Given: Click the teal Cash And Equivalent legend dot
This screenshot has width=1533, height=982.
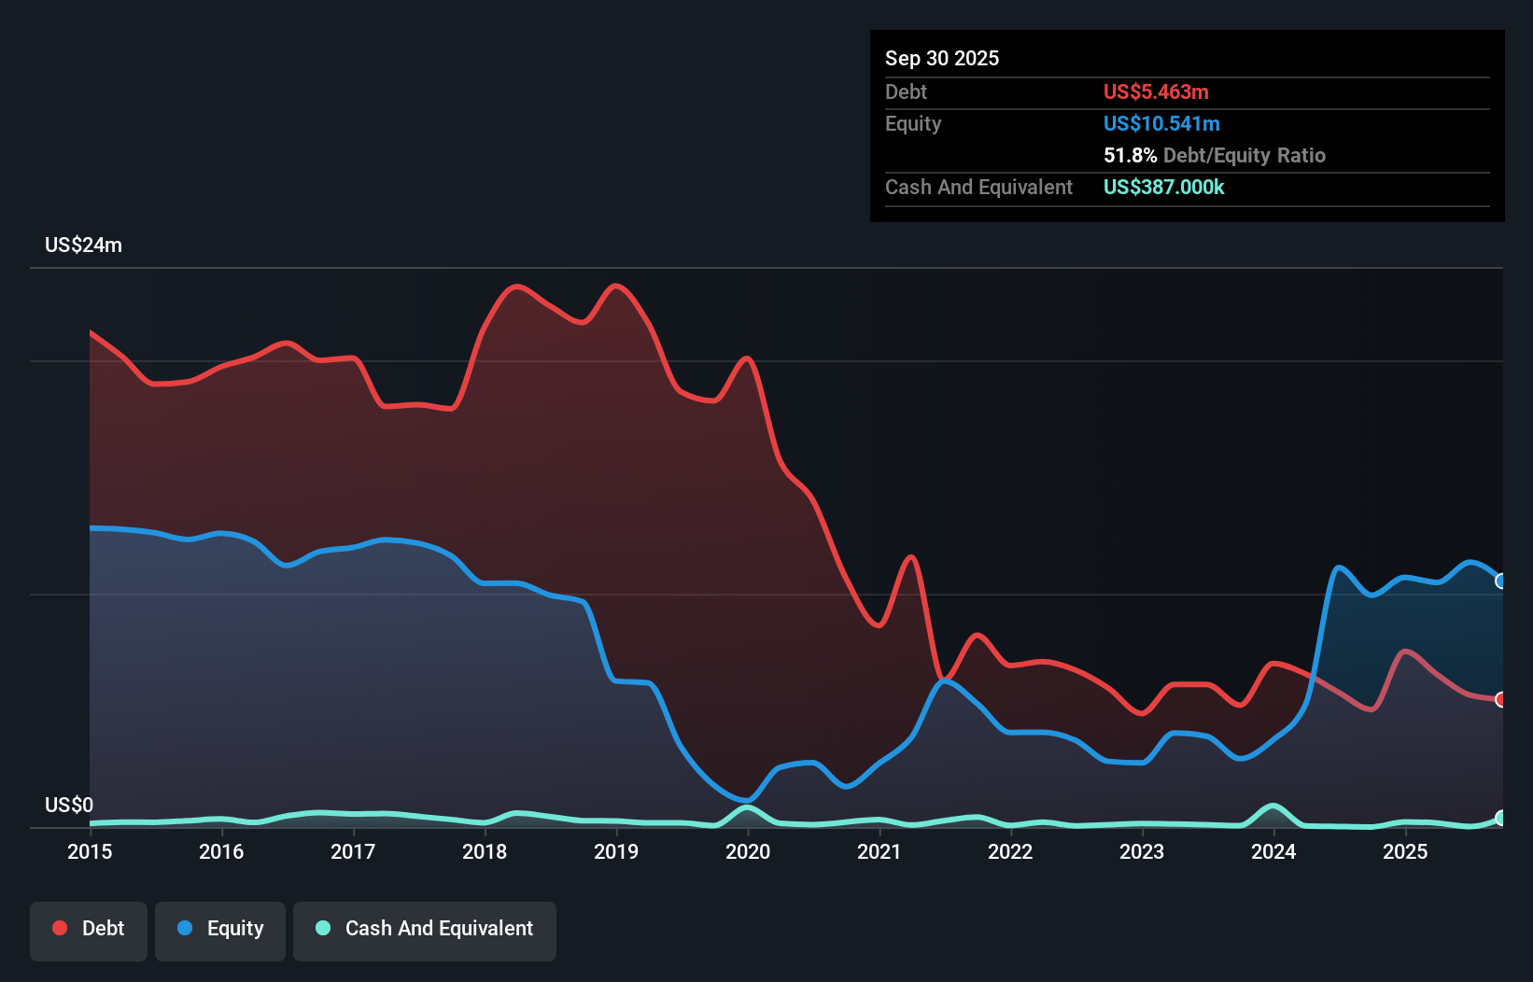Looking at the screenshot, I should (321, 928).
